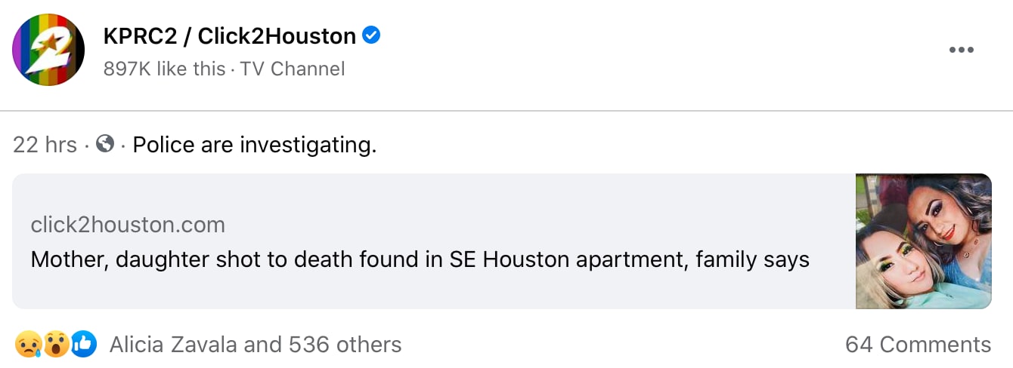The height and width of the screenshot is (368, 1013).
Task: Click the 'TV Channel' category label
Action: pyautogui.click(x=293, y=69)
